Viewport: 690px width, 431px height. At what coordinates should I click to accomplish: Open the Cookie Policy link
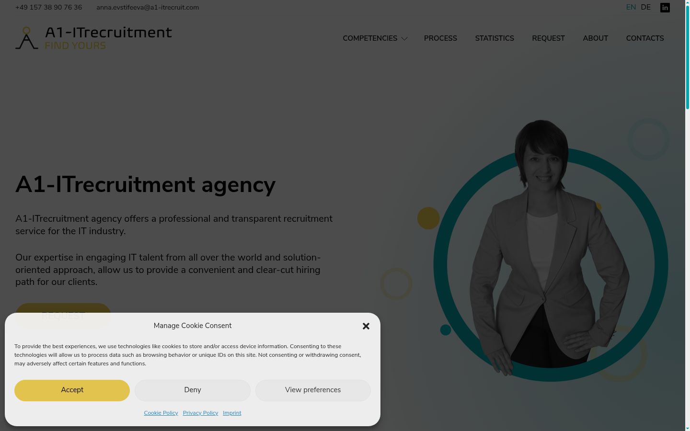click(x=161, y=413)
